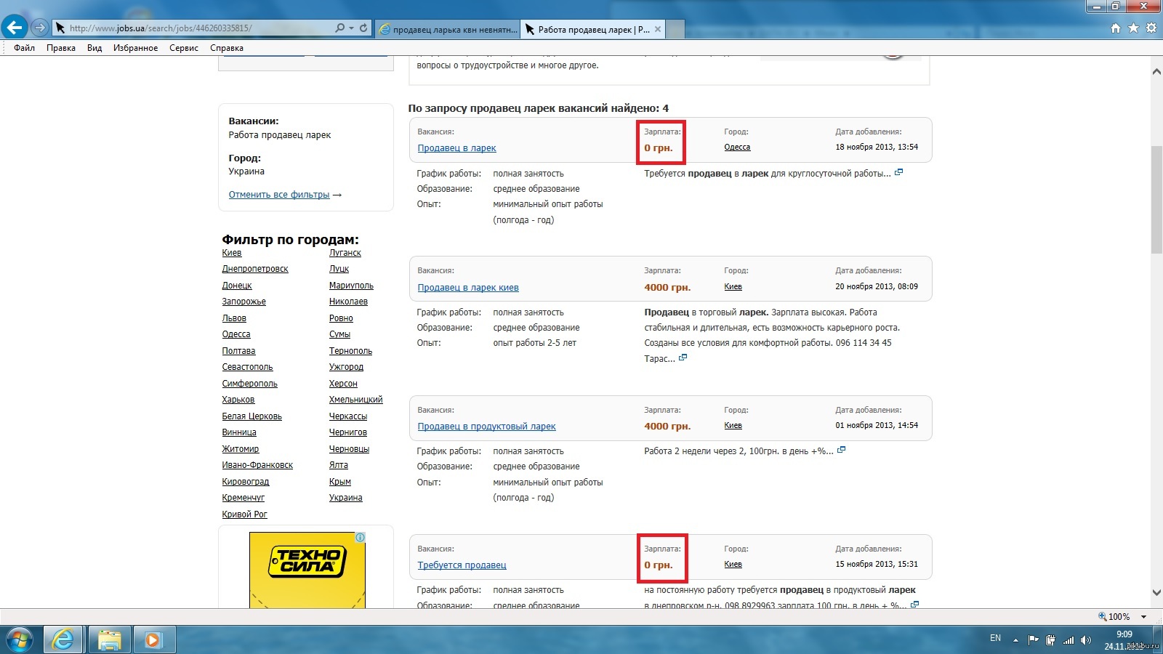Open external link icon after Одесса vacancy description
Screen dimensions: 1163x654
898,173
